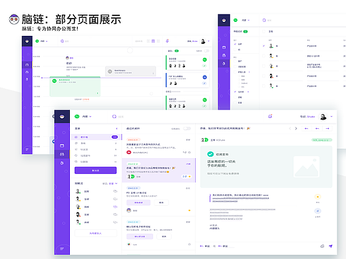The image size is (346, 259).
Task: Click white button in the fourth mail item
Action: coord(164,236)
